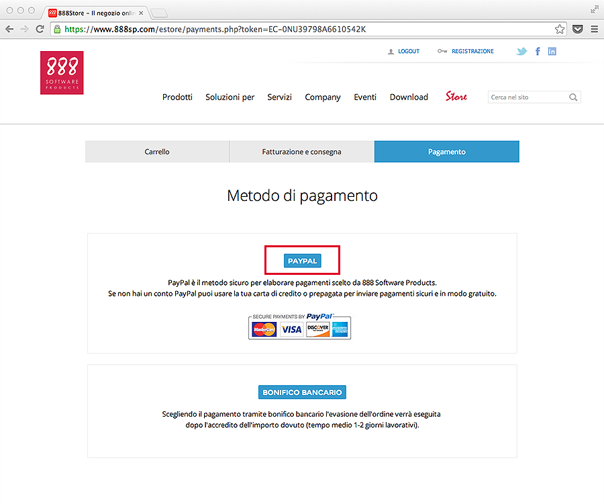The height and width of the screenshot is (504, 604).
Task: Click the Discover card logo
Action: (x=318, y=329)
